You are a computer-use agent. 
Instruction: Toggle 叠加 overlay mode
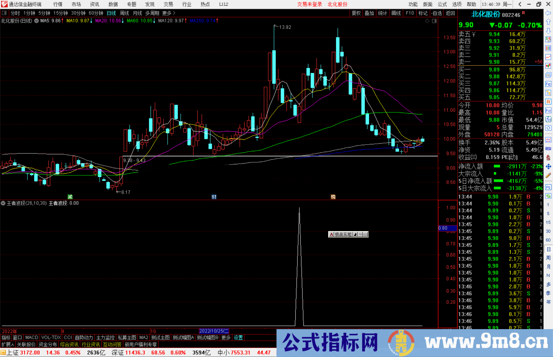coord(369,13)
